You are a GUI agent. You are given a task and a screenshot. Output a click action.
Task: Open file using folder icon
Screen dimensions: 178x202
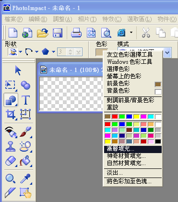pyautogui.click(x=43, y=33)
